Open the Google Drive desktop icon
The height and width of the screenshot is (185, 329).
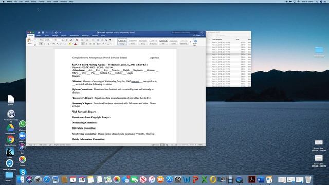(x=10, y=127)
